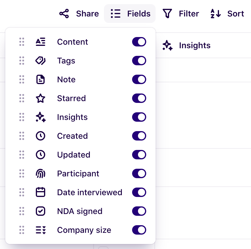This screenshot has width=251, height=249.
Task: Open the Filter panel
Action: [x=181, y=13]
